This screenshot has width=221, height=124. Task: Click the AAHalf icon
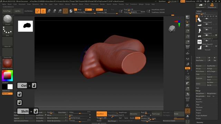pos(188,42)
